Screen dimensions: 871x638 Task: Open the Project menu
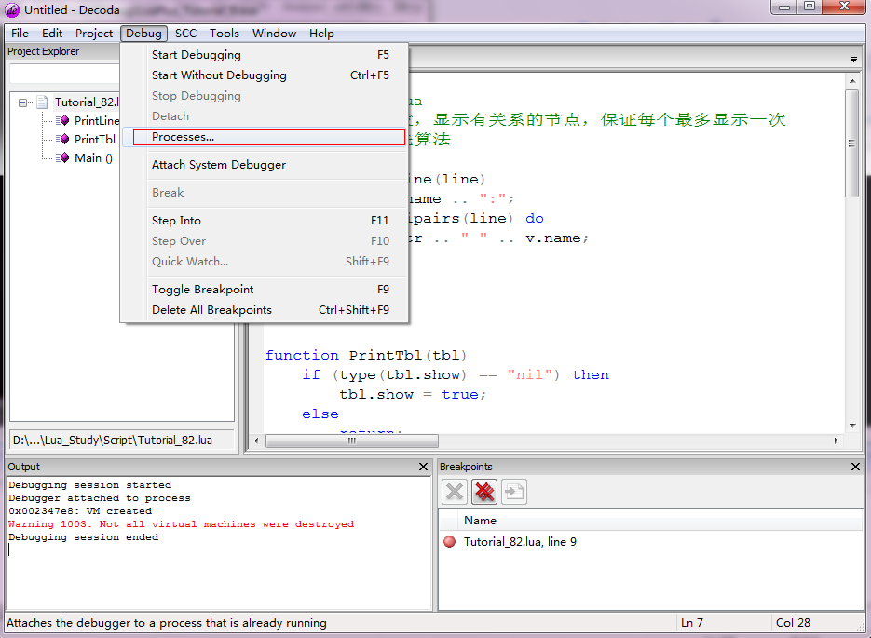point(94,34)
